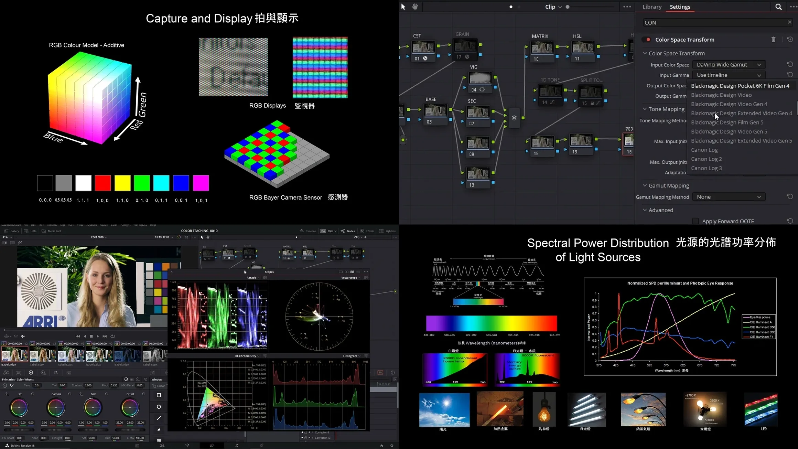Change the Vectorscope scope type dropdown

pos(351,278)
